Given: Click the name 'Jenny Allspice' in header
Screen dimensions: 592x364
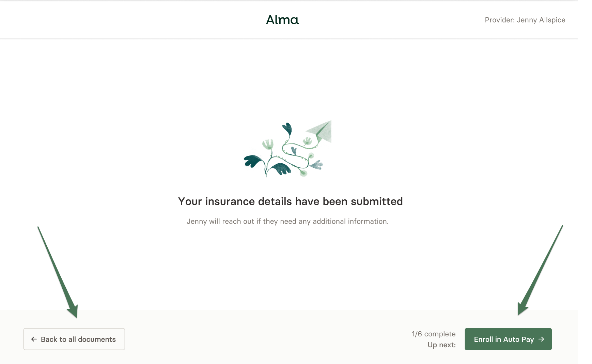Looking at the screenshot, I should (x=541, y=20).
